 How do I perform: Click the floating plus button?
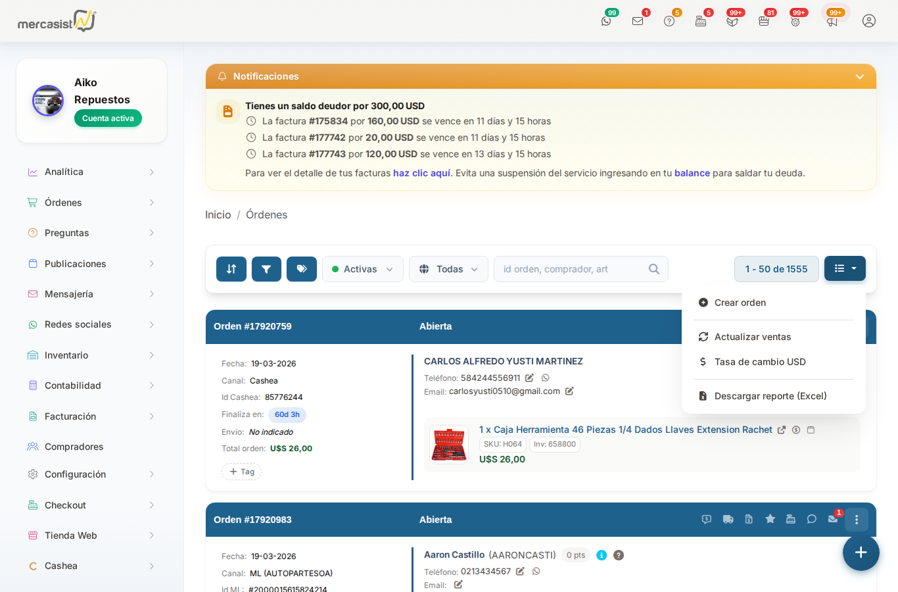[x=861, y=553]
